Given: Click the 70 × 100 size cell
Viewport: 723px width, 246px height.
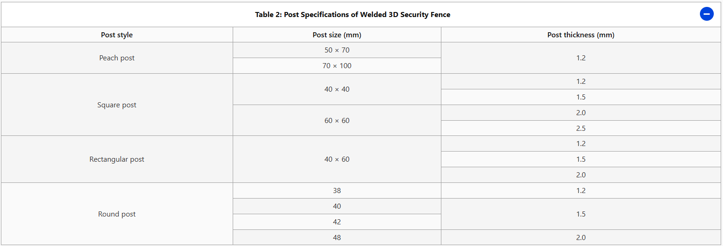Looking at the screenshot, I should coord(337,66).
